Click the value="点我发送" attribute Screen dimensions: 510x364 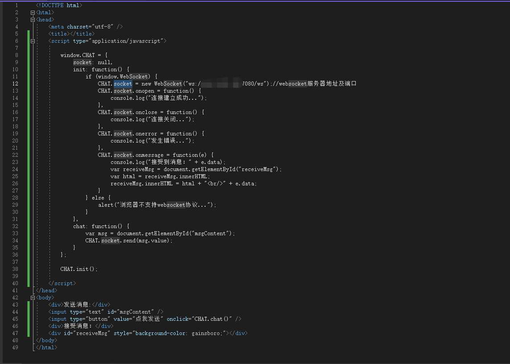[x=139, y=319]
